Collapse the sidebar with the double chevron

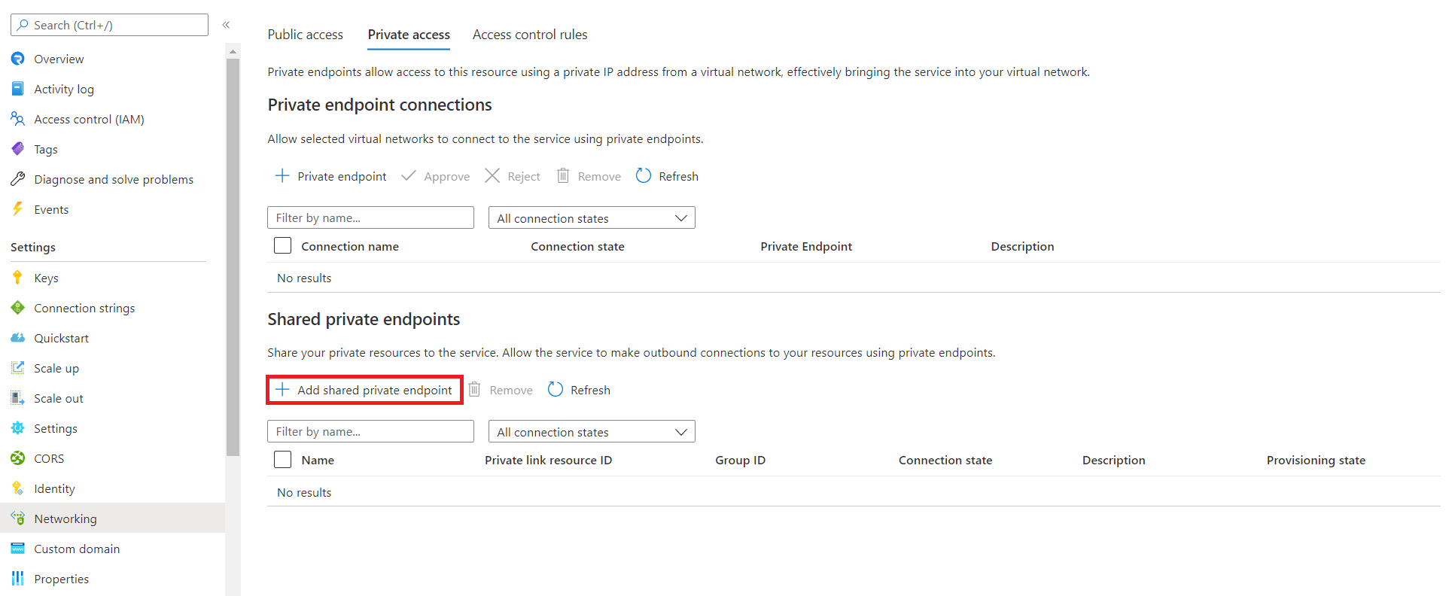click(226, 25)
